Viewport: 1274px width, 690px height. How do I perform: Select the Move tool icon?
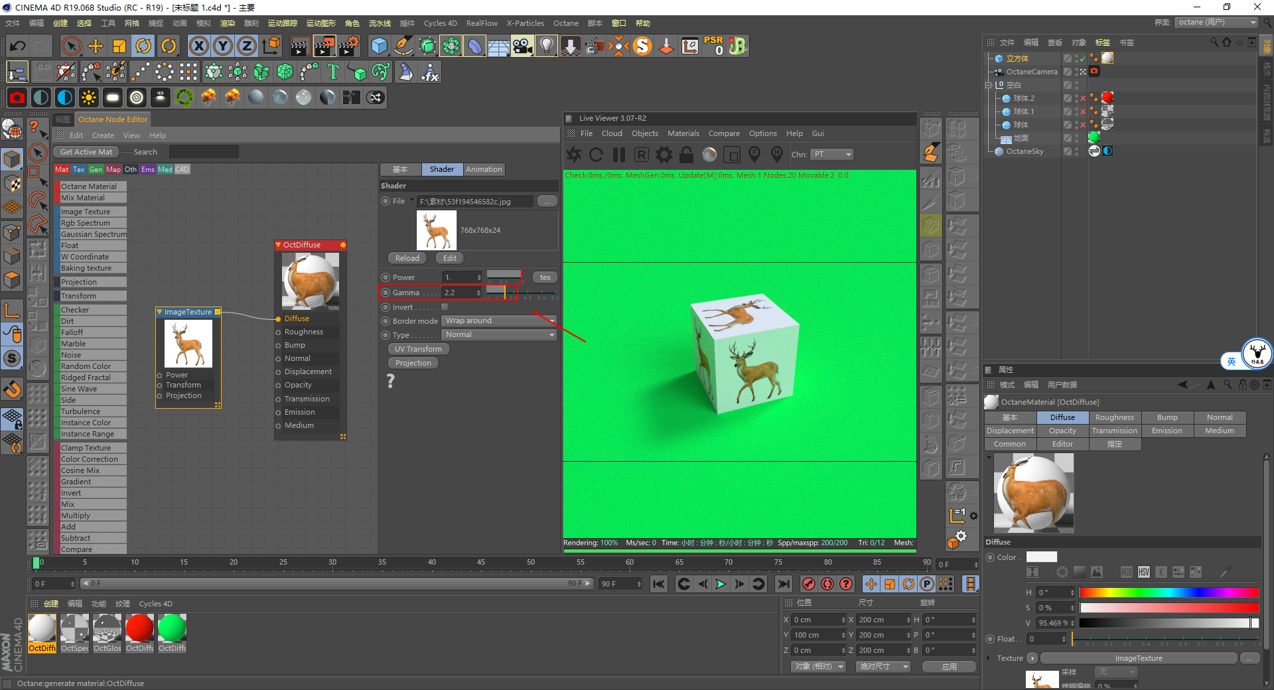coord(96,46)
